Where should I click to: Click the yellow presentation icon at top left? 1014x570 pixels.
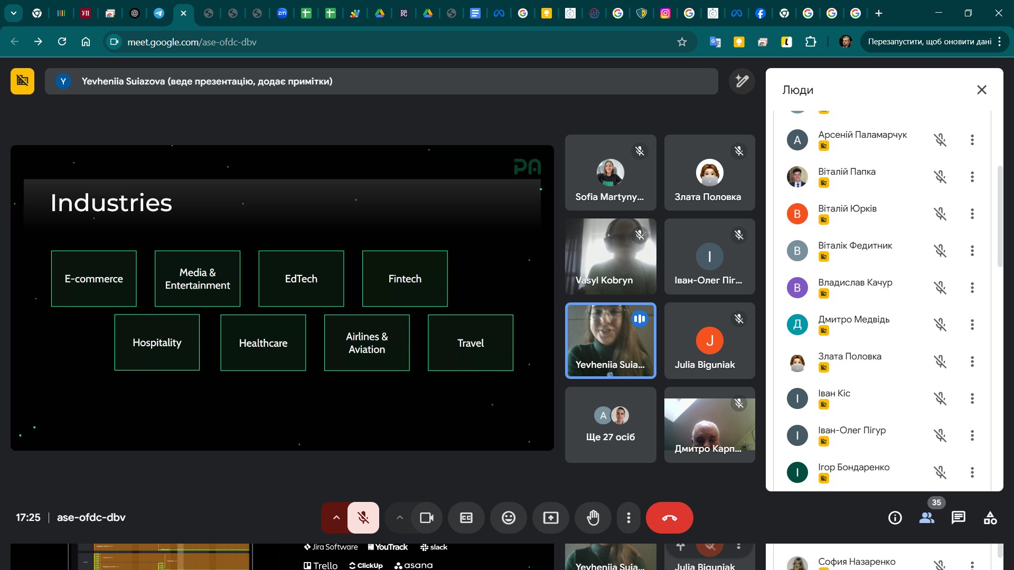point(22,81)
